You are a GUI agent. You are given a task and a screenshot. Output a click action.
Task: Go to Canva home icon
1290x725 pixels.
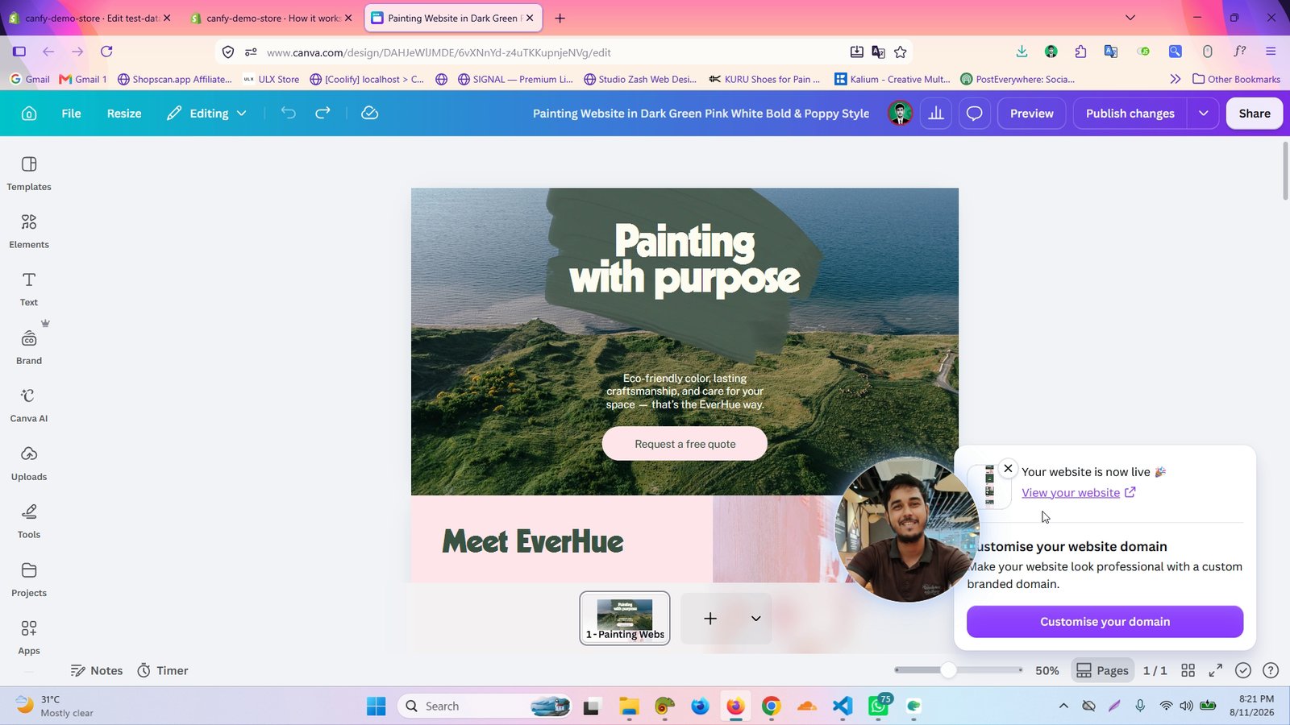[x=29, y=114]
